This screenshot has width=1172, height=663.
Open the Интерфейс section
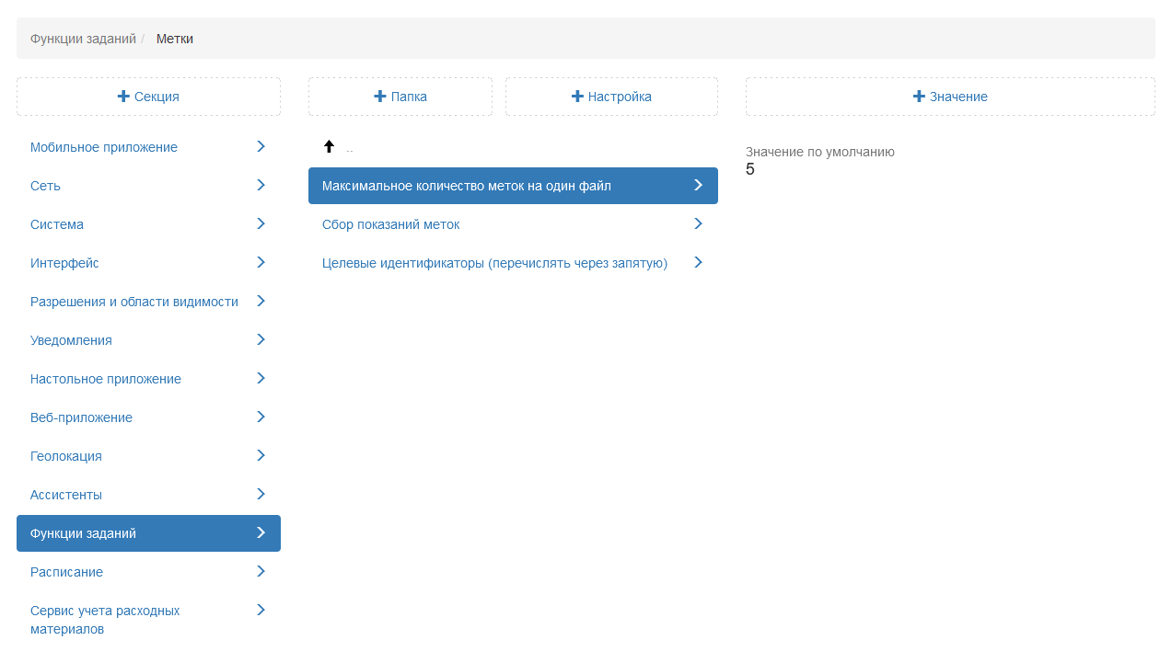[x=64, y=263]
